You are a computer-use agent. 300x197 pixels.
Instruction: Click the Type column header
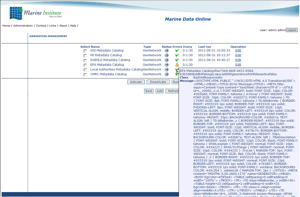147,47
